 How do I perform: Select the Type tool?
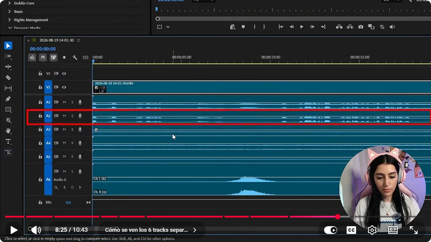[8, 142]
